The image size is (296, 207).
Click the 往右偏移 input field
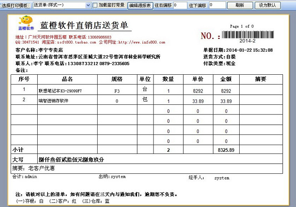click(x=180, y=5)
